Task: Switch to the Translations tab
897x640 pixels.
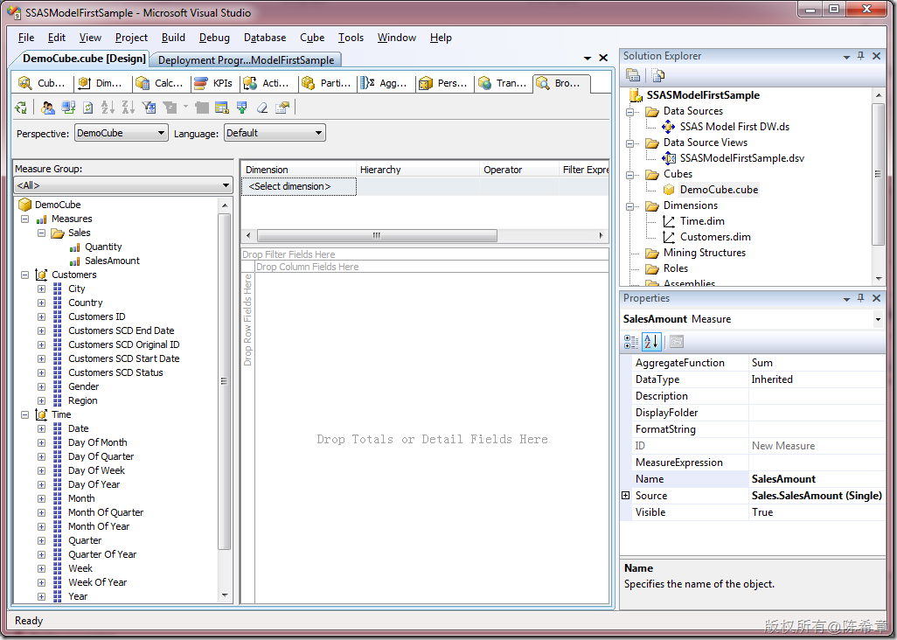Action: tap(503, 84)
